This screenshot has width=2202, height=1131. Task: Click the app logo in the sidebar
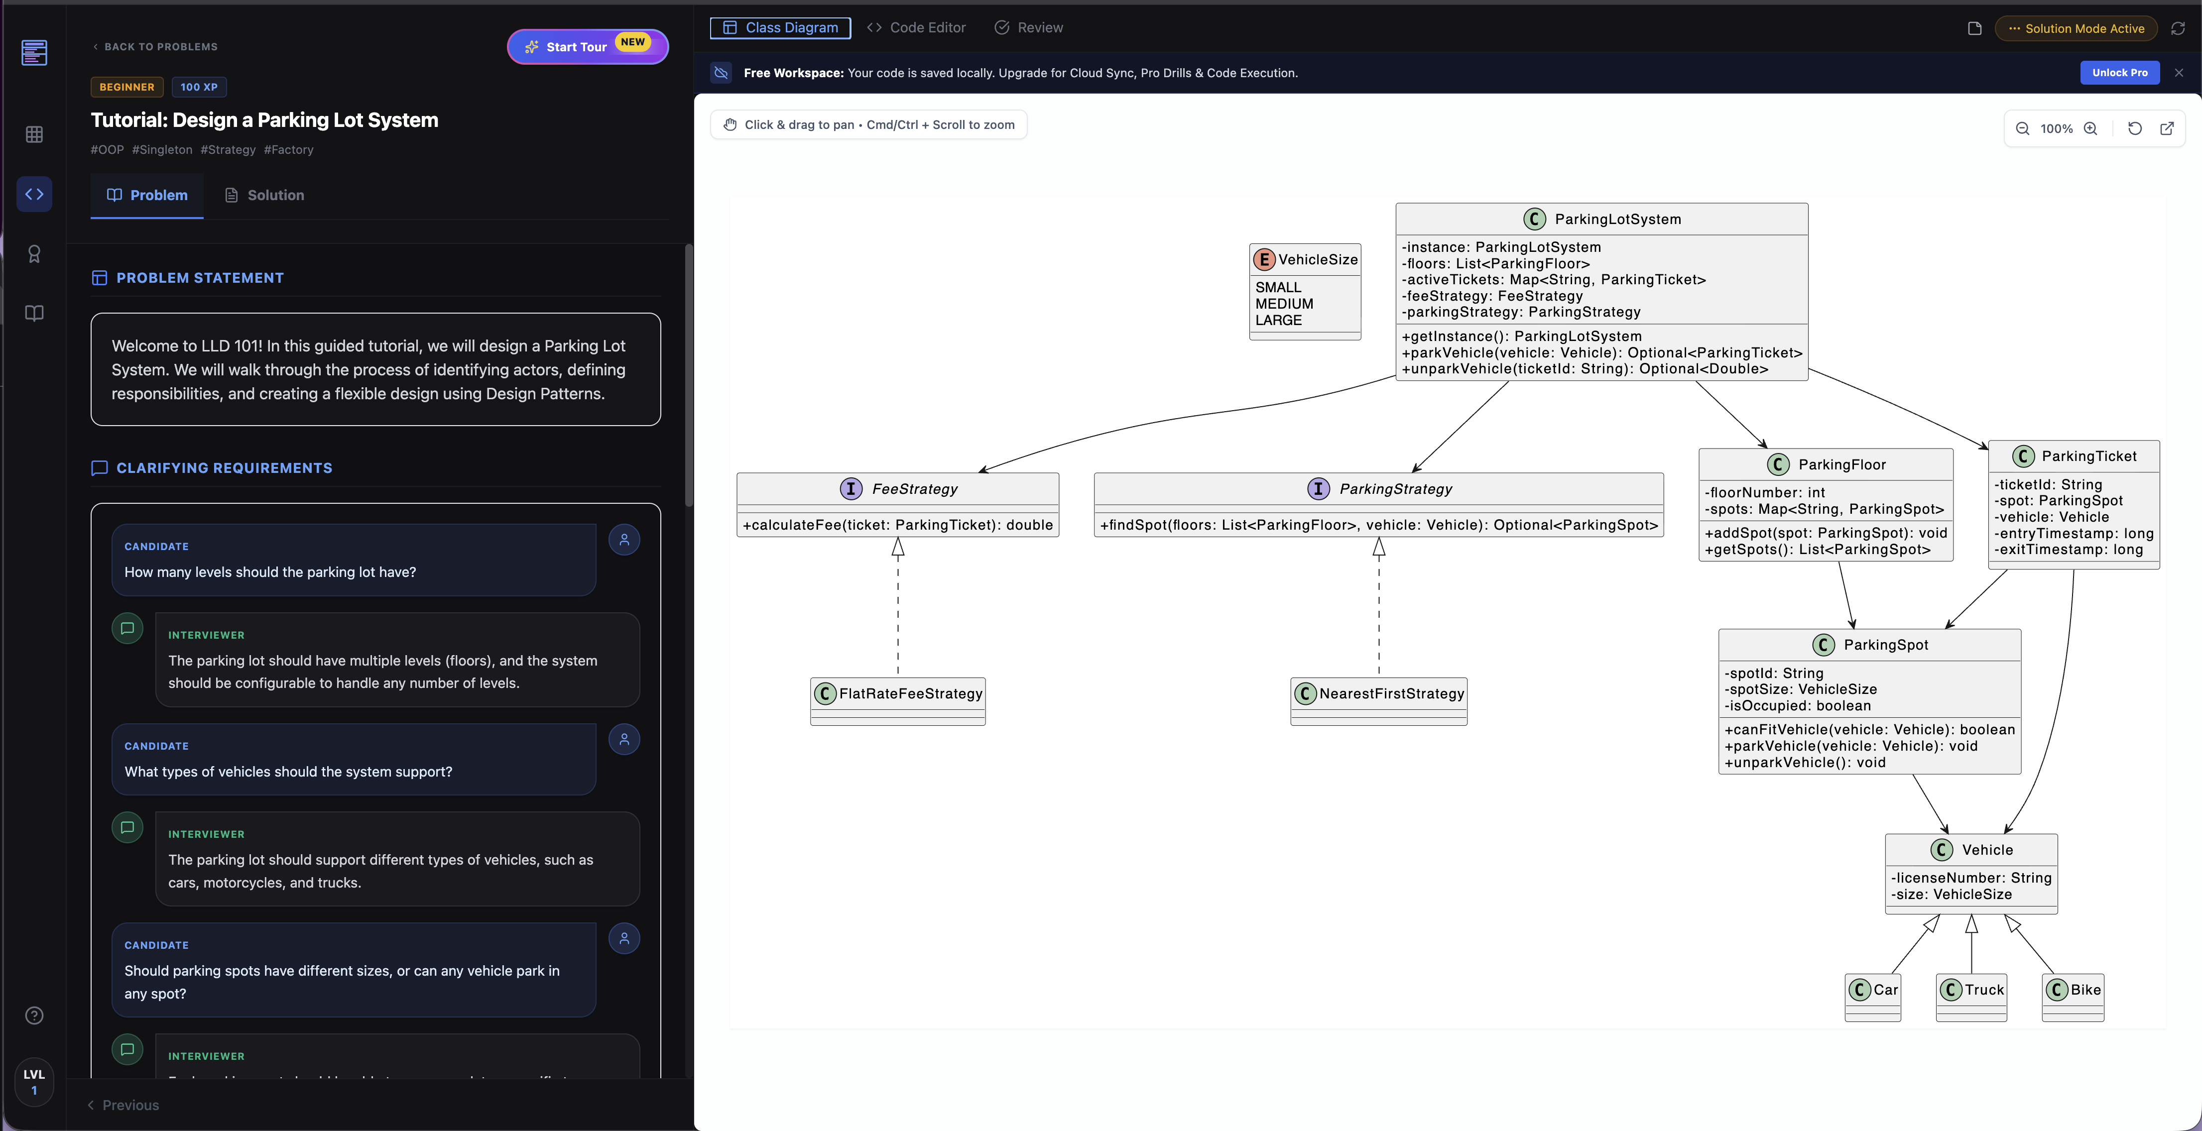click(x=34, y=53)
